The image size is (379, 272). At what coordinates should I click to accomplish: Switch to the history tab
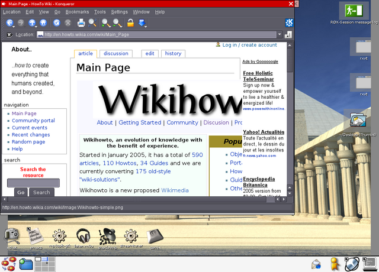tap(173, 54)
